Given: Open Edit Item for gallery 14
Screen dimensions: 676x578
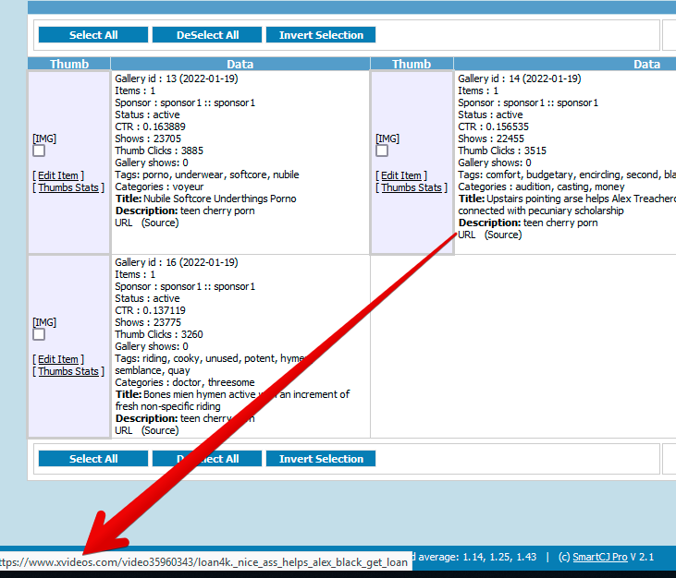Looking at the screenshot, I should coord(401,175).
